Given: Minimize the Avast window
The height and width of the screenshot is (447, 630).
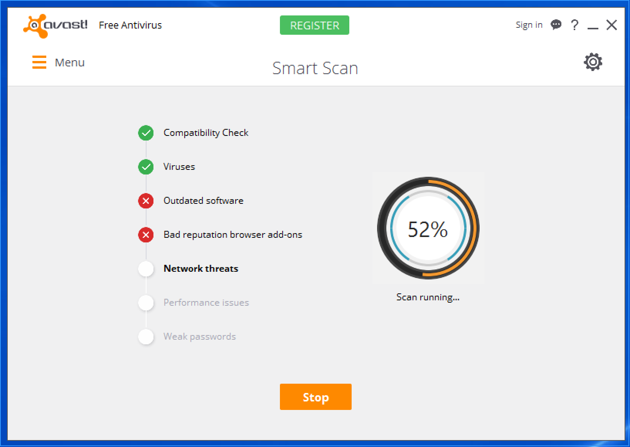Looking at the screenshot, I should [x=593, y=26].
